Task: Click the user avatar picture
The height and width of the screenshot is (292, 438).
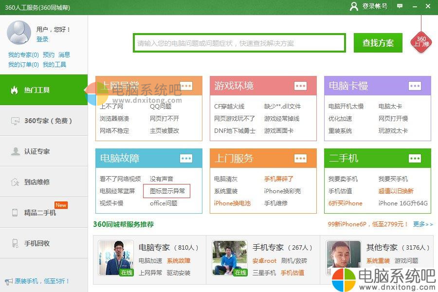Action: pos(18,33)
